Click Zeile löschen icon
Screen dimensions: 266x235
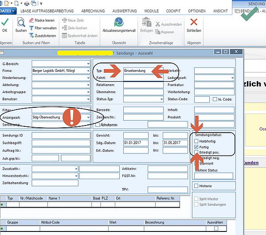coord(64,28)
